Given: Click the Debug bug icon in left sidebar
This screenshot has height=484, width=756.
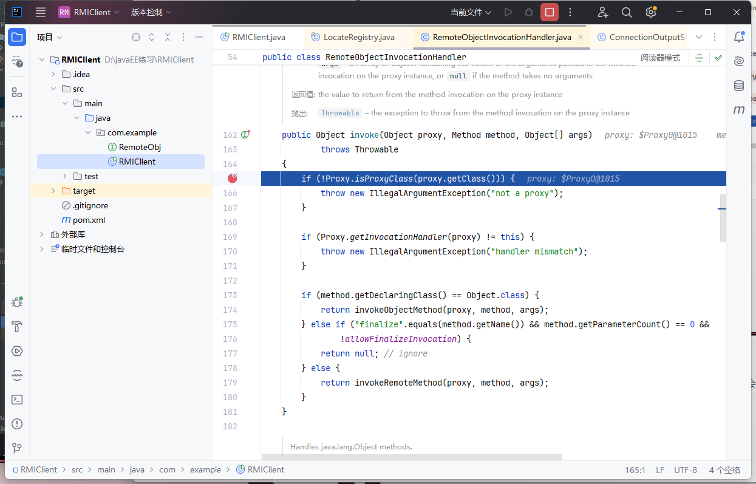Looking at the screenshot, I should [17, 302].
